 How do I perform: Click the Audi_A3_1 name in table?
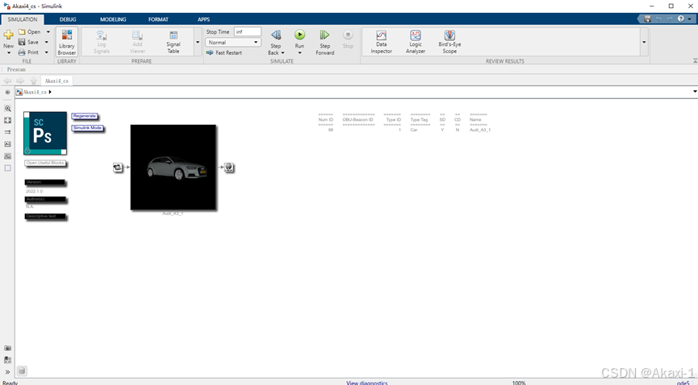480,130
